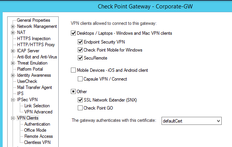Open VPN Advanced under IPSec VPN
This screenshot has width=232, height=147.
click(x=38, y=112)
